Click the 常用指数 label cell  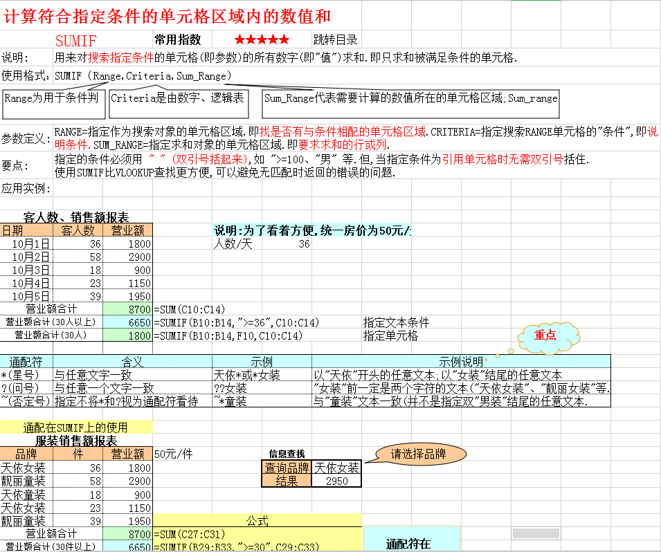tap(182, 39)
